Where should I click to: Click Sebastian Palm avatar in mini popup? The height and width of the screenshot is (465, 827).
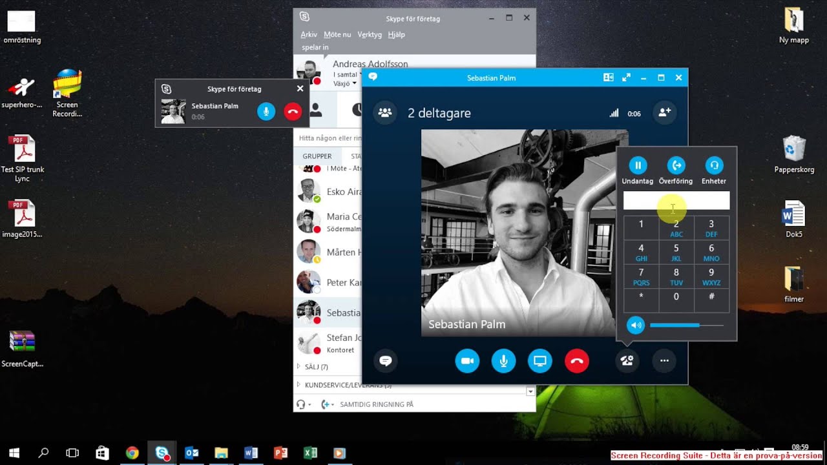tap(173, 111)
